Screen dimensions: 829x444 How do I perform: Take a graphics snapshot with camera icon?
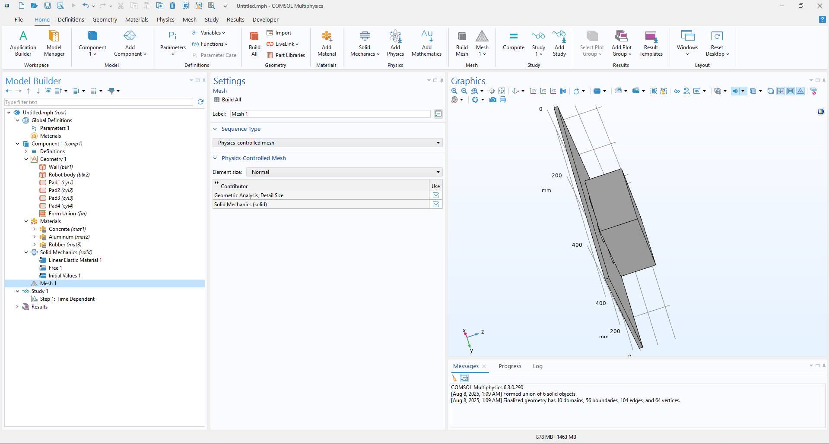(x=492, y=100)
